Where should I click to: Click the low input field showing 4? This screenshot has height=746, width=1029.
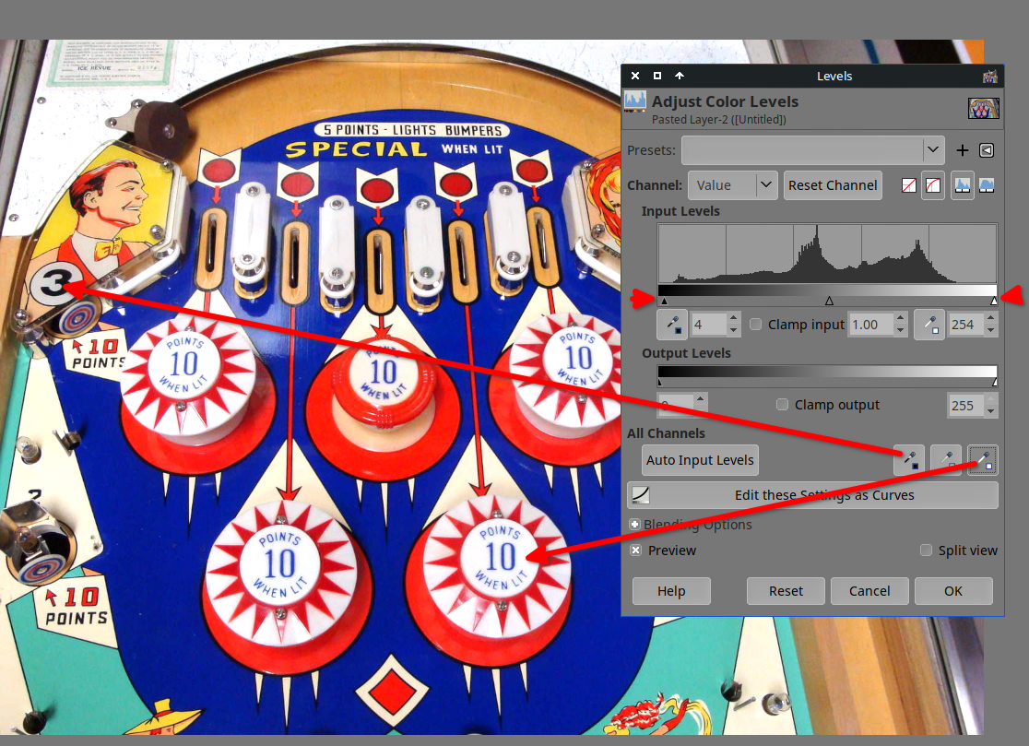pos(709,325)
